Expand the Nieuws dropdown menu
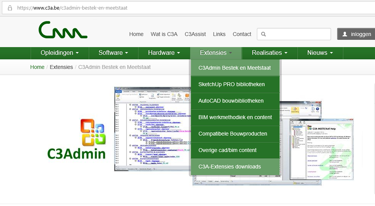 pos(320,53)
